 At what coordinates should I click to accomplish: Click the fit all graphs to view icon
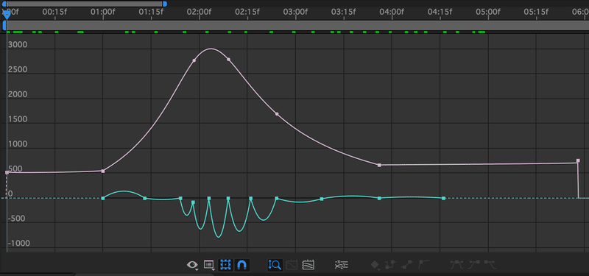click(x=308, y=265)
